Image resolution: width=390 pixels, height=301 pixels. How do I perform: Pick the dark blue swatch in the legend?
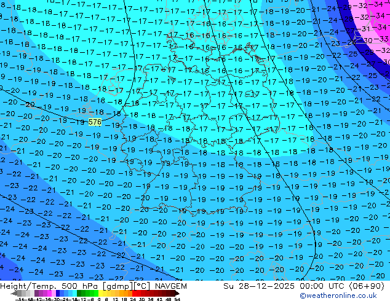pos(58,293)
